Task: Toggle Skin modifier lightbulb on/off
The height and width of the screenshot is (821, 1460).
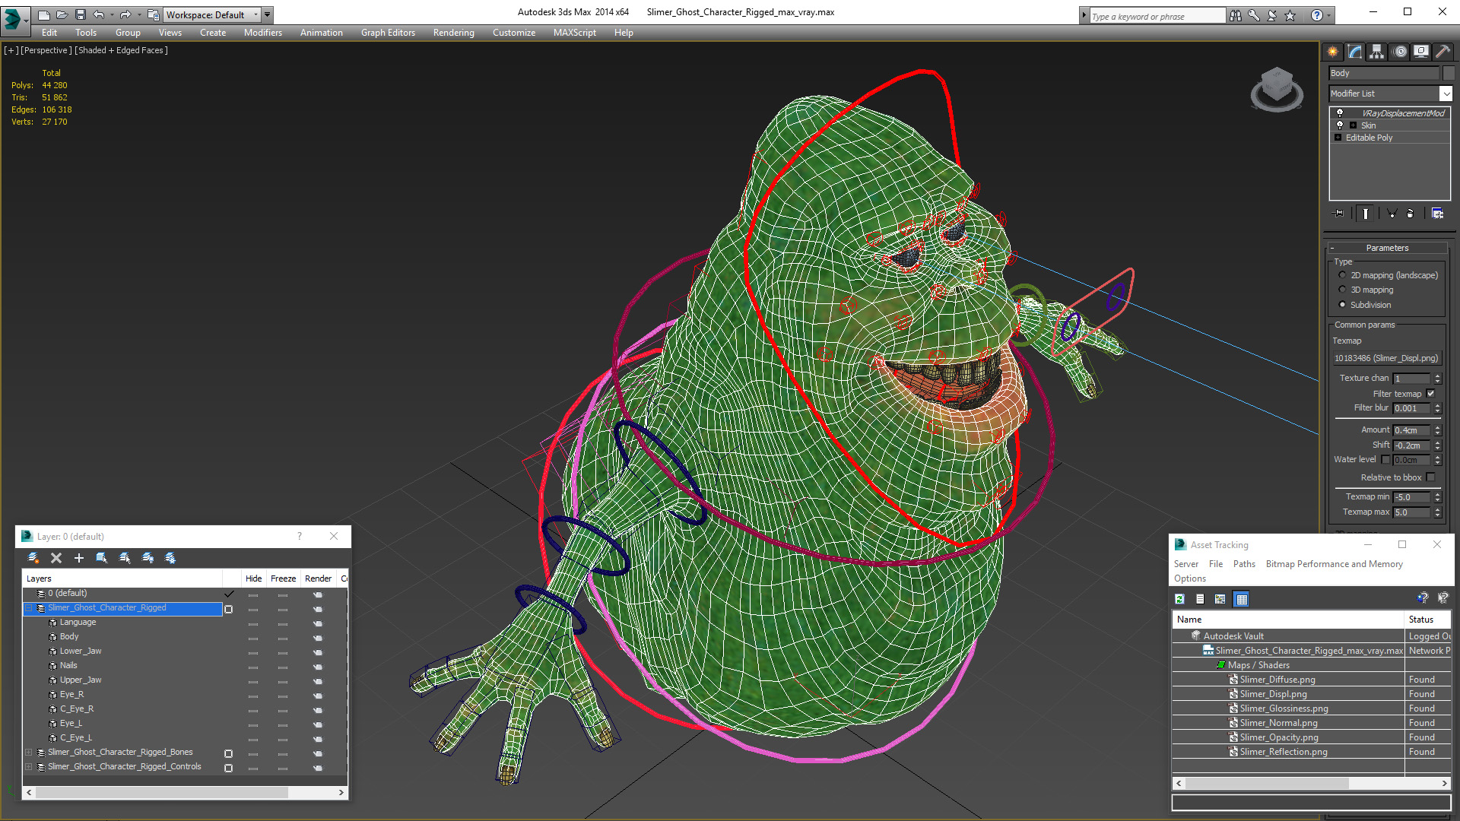Action: [x=1340, y=125]
